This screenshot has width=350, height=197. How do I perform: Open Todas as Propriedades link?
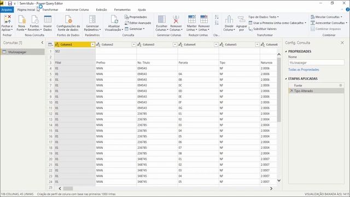(x=304, y=69)
